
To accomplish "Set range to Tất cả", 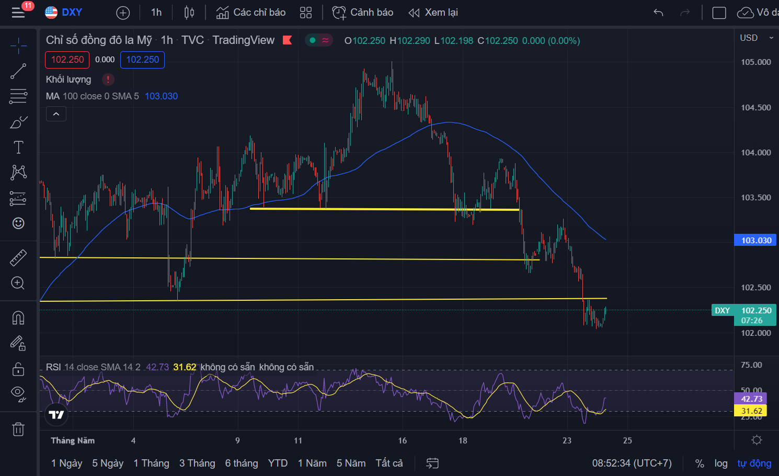I will coord(389,463).
